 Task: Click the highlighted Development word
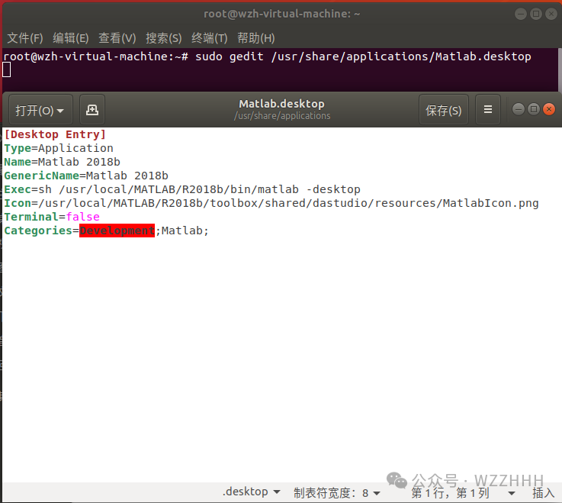[117, 231]
